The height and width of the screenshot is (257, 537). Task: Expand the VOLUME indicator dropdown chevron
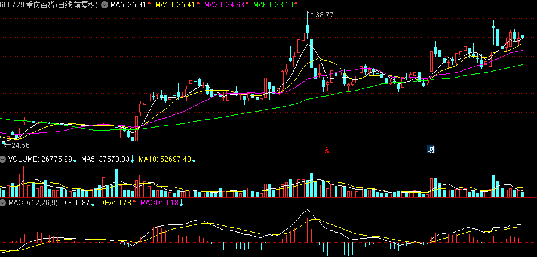(3, 159)
